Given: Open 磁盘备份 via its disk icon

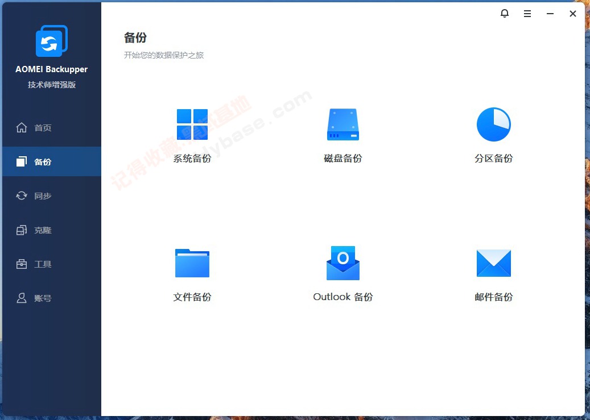Looking at the screenshot, I should tap(343, 124).
